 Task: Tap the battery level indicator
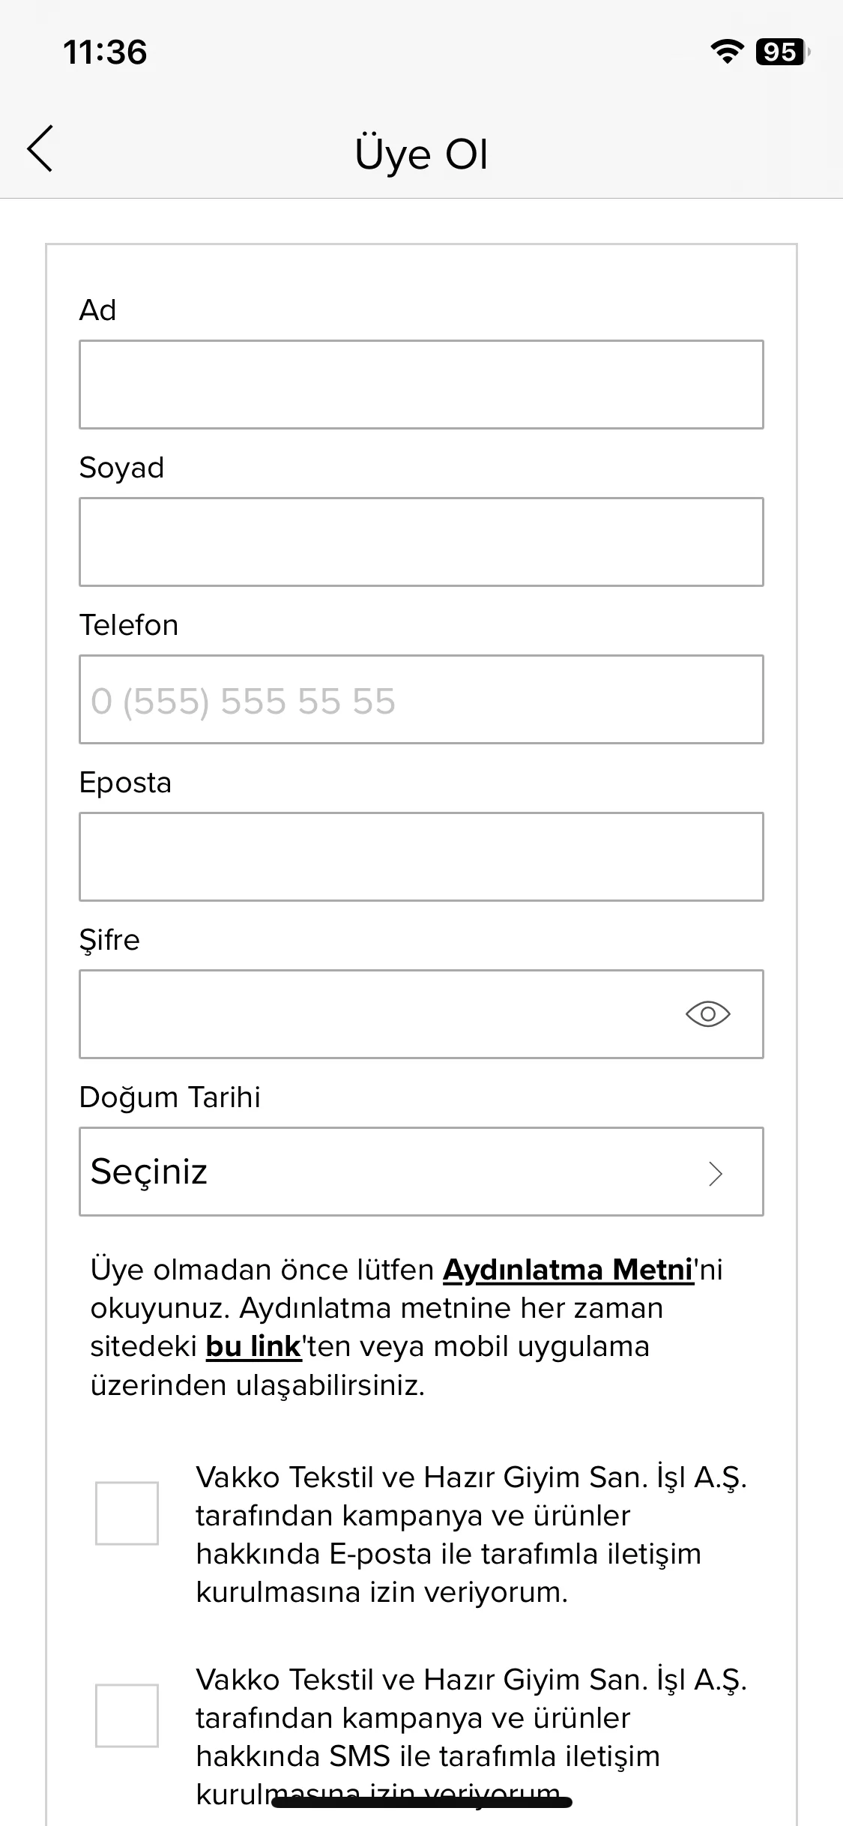point(782,52)
